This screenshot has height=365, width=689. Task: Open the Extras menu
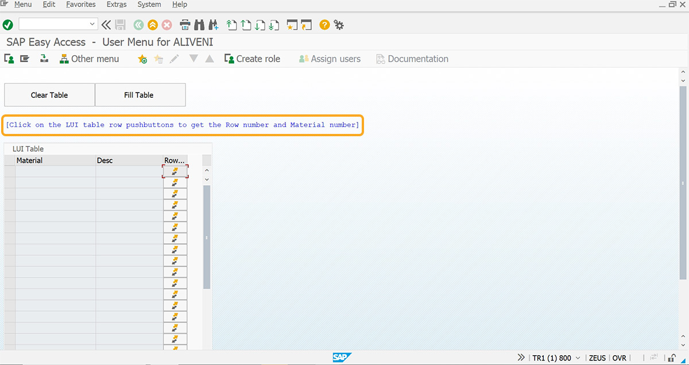pos(117,4)
